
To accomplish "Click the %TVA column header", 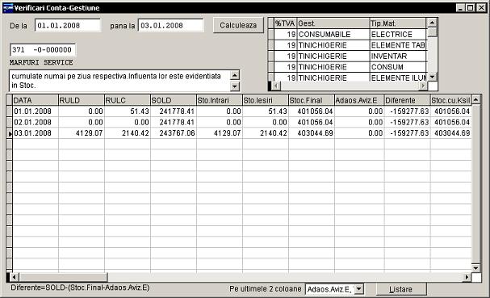I will tap(285, 23).
